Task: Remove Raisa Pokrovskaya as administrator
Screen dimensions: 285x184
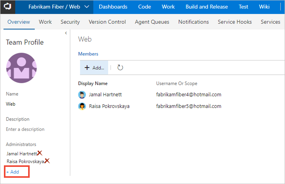Action: tap(47, 161)
